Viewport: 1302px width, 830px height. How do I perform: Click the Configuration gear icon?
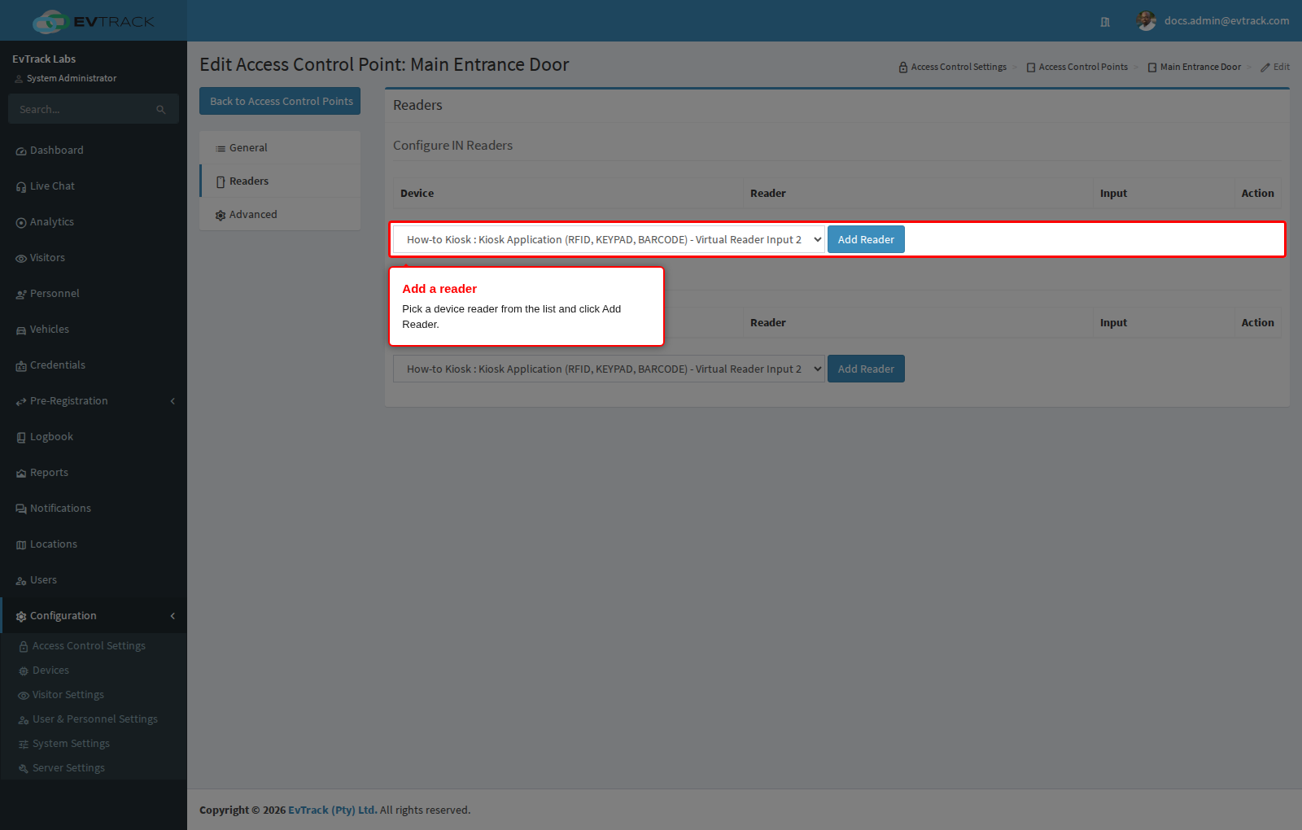tap(21, 617)
